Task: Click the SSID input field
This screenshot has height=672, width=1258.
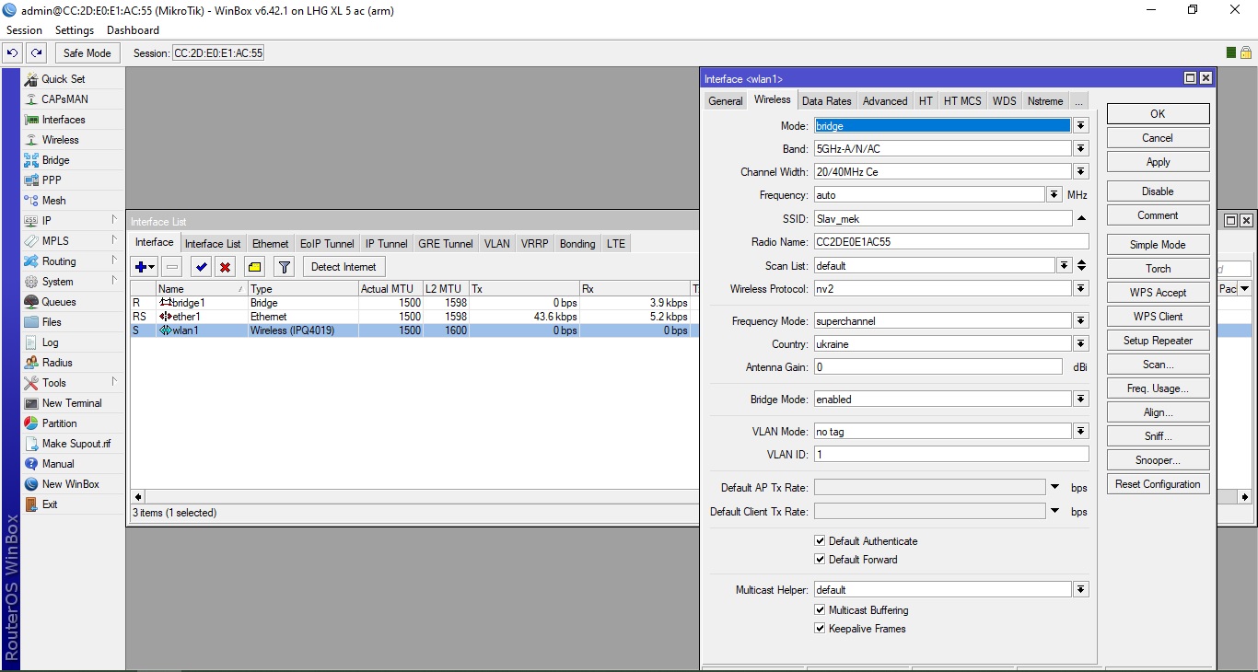Action: pyautogui.click(x=942, y=219)
